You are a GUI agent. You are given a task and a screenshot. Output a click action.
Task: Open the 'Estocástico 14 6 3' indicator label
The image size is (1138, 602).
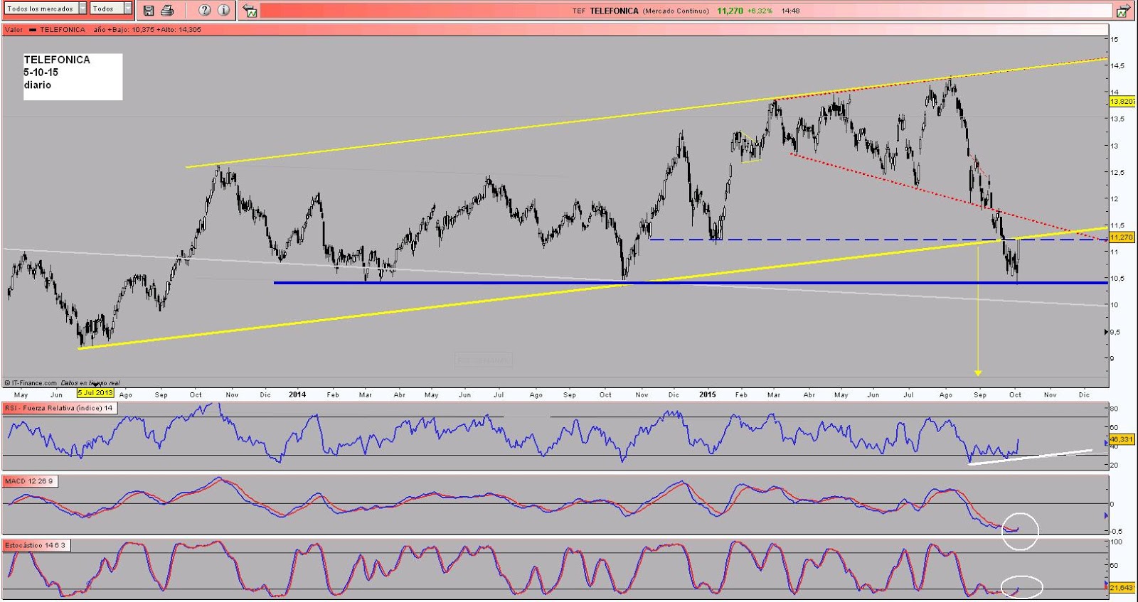pyautogui.click(x=36, y=545)
